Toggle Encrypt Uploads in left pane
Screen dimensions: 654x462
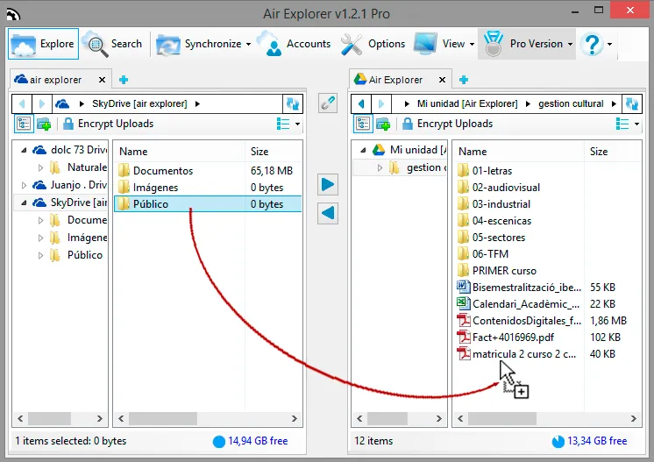(109, 124)
